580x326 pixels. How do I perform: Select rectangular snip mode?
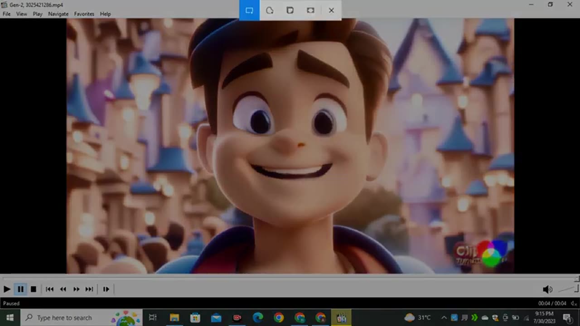tap(249, 10)
